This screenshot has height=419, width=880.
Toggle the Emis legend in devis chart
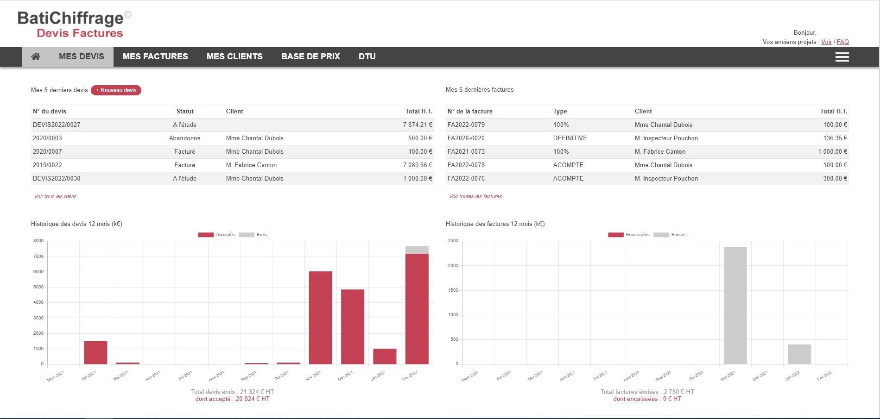point(253,235)
